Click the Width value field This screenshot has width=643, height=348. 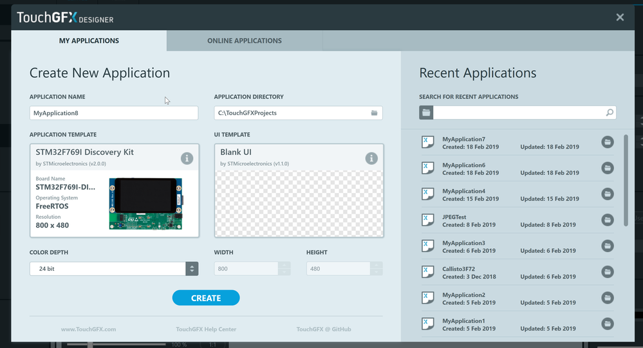coord(246,269)
